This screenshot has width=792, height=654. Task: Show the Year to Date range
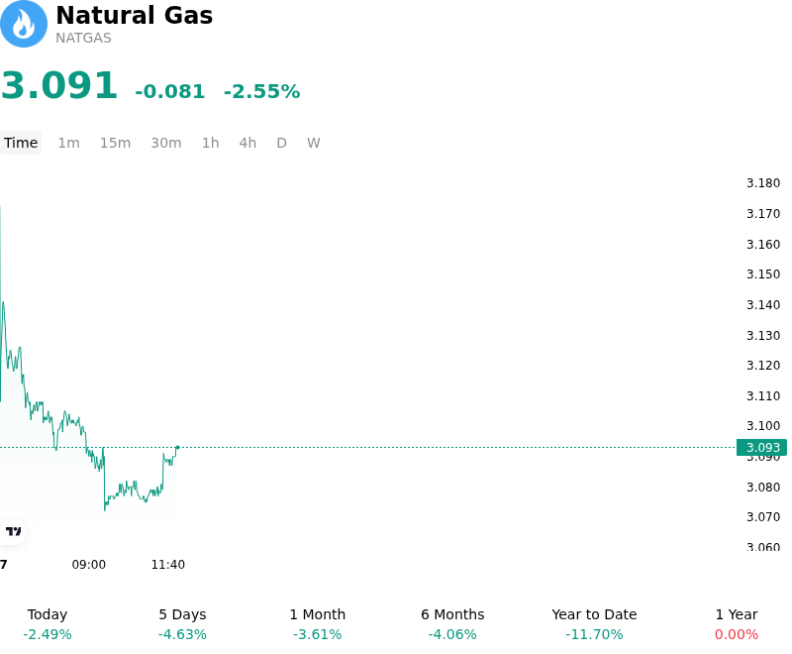point(594,624)
